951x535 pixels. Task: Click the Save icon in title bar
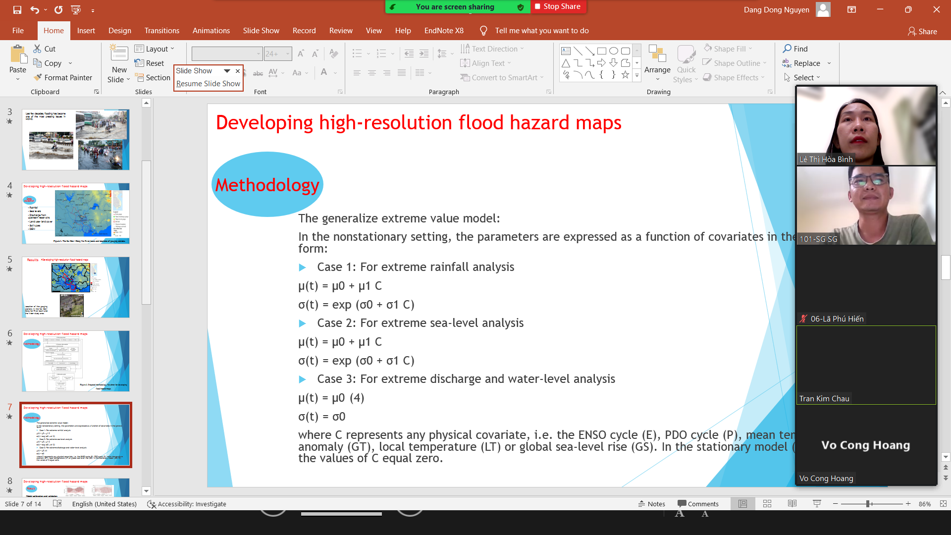click(x=17, y=9)
